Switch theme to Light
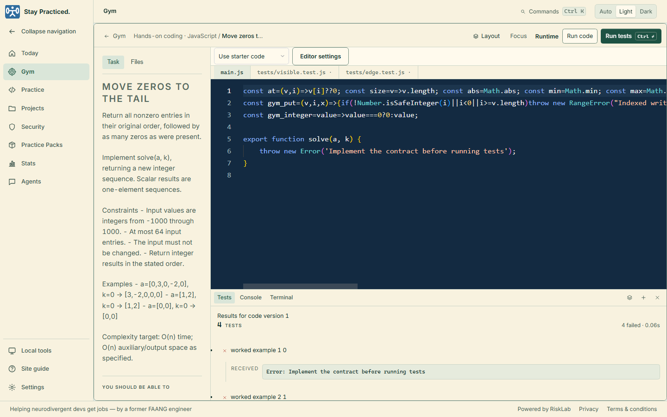Image resolution: width=667 pixels, height=417 pixels. point(625,12)
